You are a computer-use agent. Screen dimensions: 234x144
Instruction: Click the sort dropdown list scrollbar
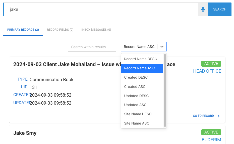[165, 90]
